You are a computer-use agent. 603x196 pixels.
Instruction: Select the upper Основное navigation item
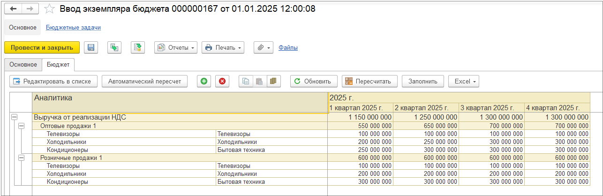tap(23, 28)
